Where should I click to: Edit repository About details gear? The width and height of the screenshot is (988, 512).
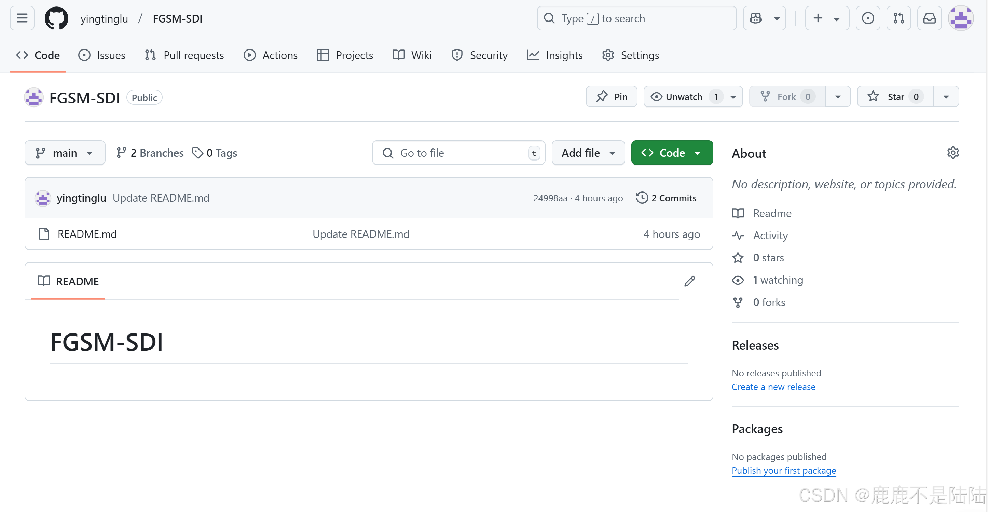(953, 153)
